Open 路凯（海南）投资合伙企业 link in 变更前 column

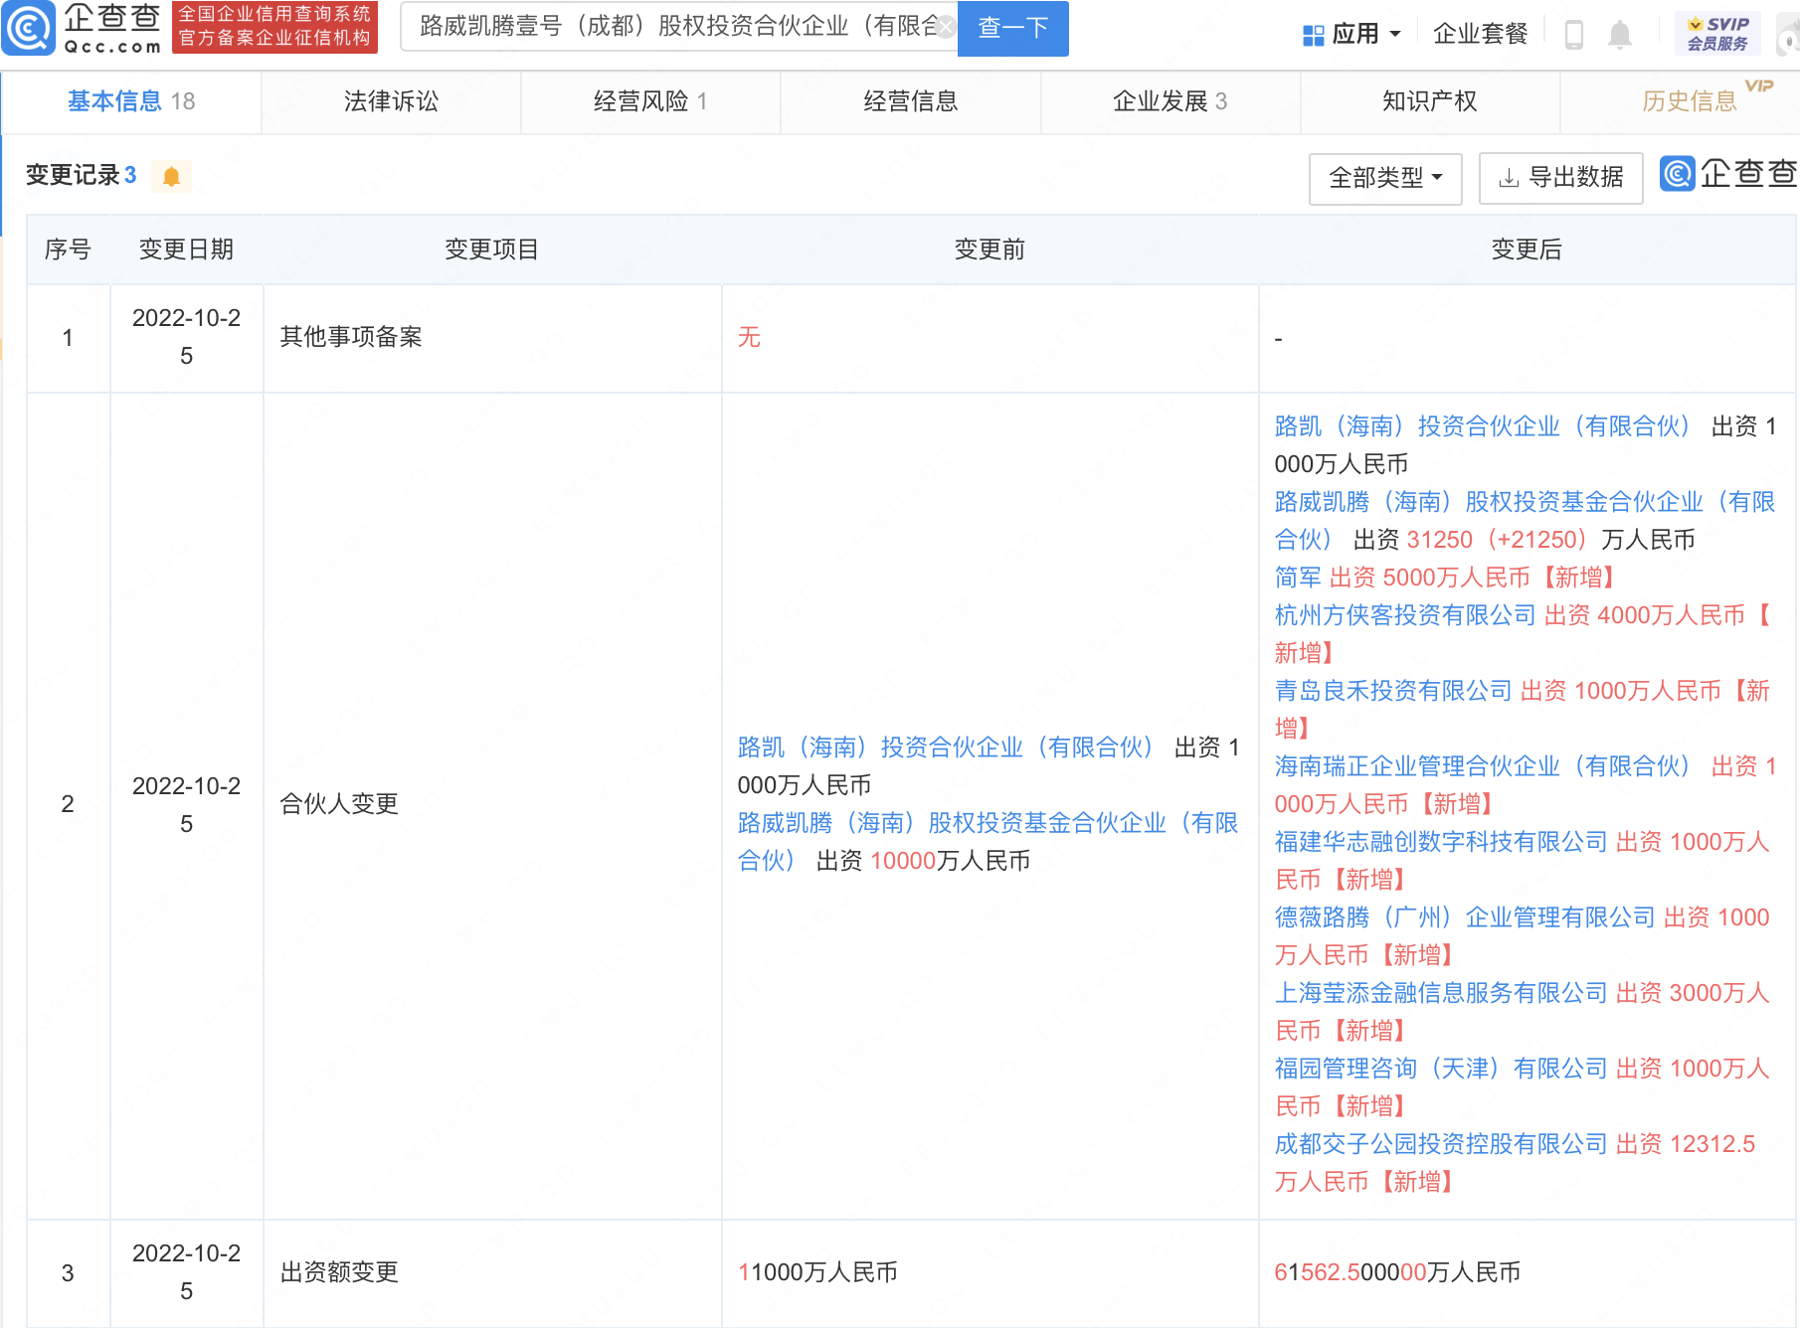pyautogui.click(x=945, y=747)
